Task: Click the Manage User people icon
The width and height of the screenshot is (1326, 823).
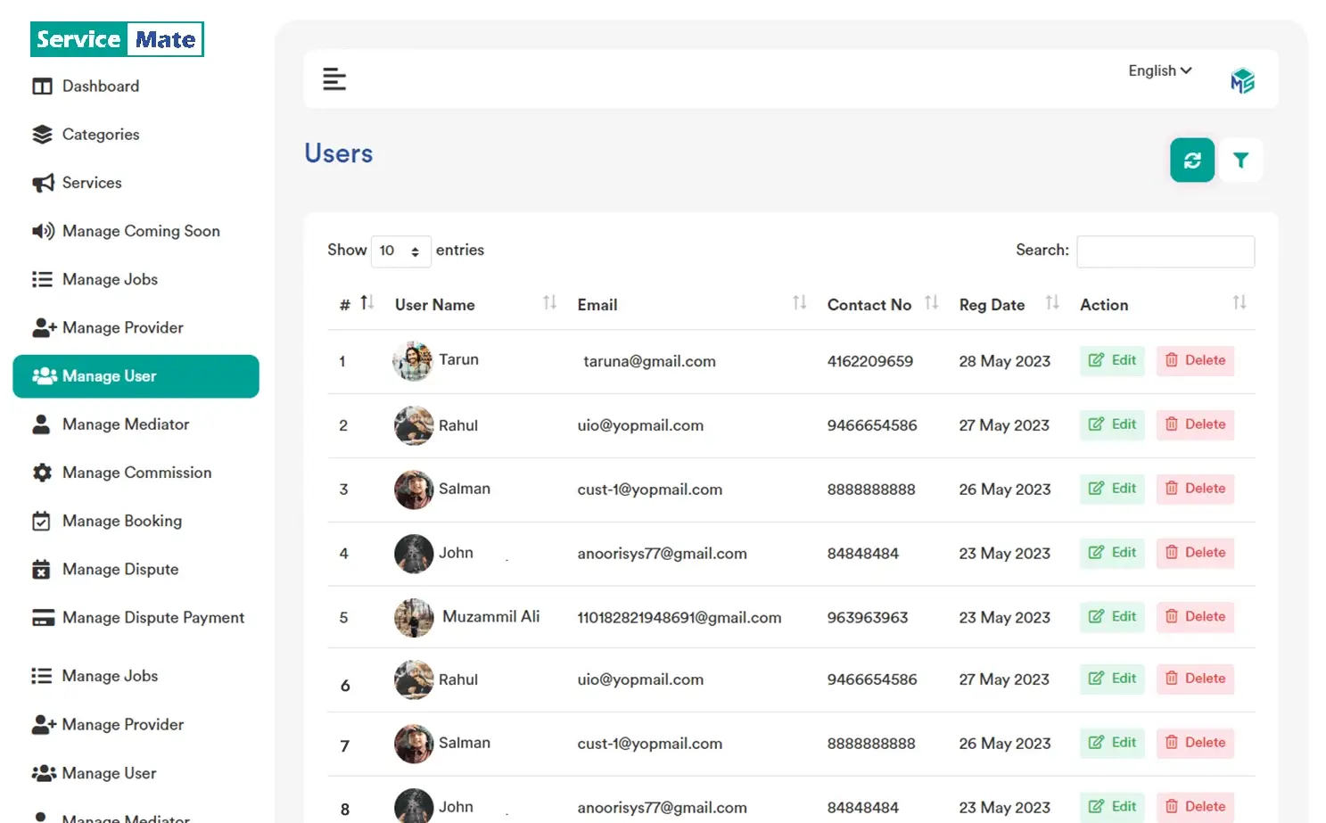Action: [x=43, y=375]
